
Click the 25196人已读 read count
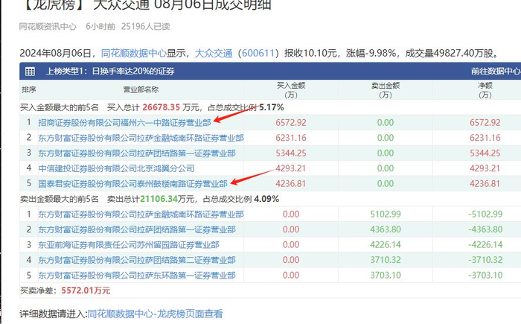pos(146,27)
